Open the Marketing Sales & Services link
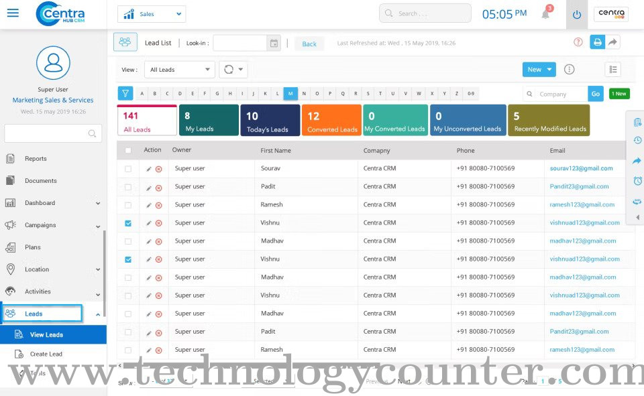This screenshot has width=644, height=396. 53,100
